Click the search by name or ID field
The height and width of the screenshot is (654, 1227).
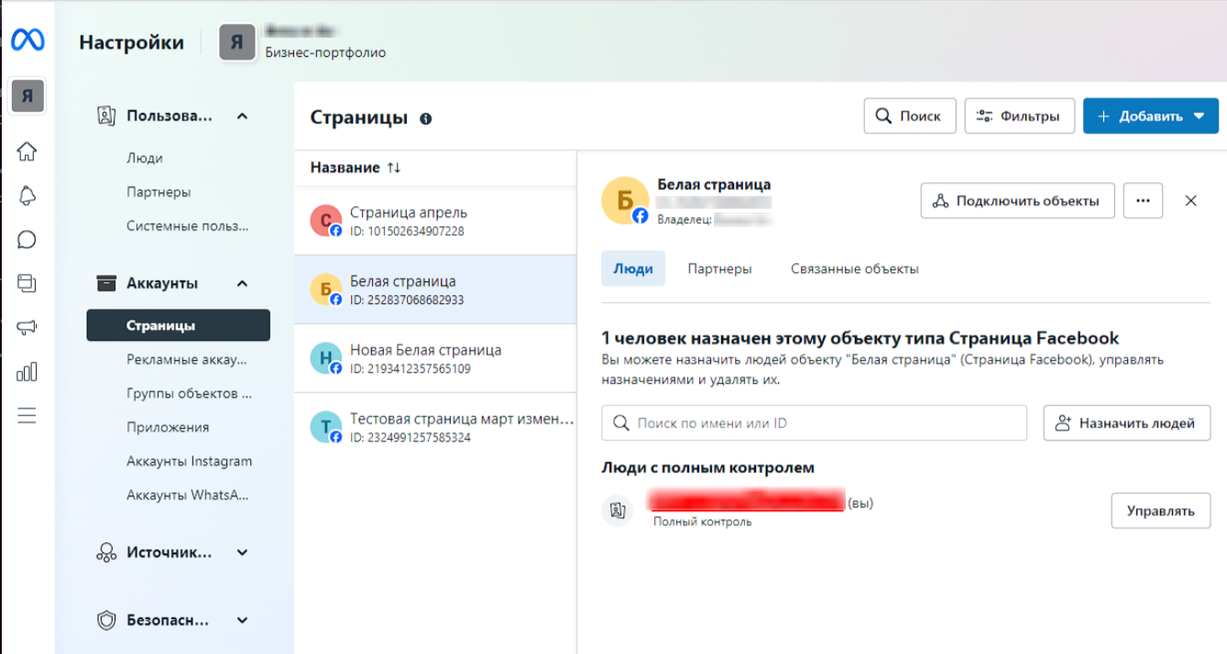click(x=814, y=423)
